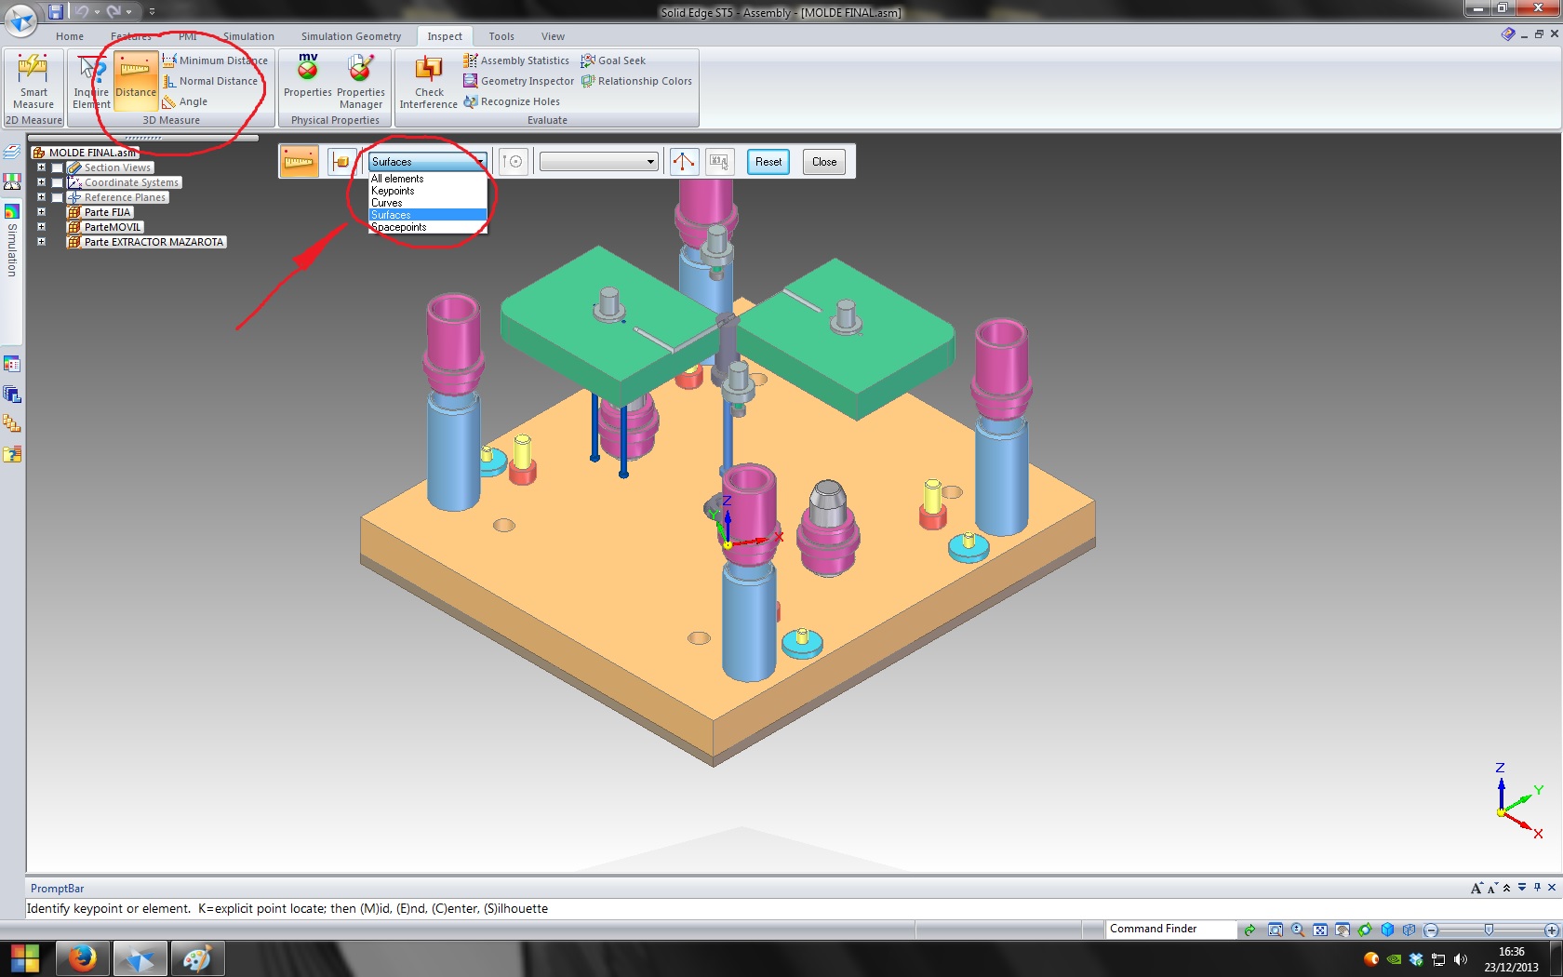Click the green arrow next to Command Finder

(x=1249, y=930)
